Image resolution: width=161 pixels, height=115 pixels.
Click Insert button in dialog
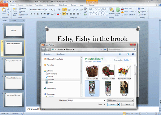point(112,104)
